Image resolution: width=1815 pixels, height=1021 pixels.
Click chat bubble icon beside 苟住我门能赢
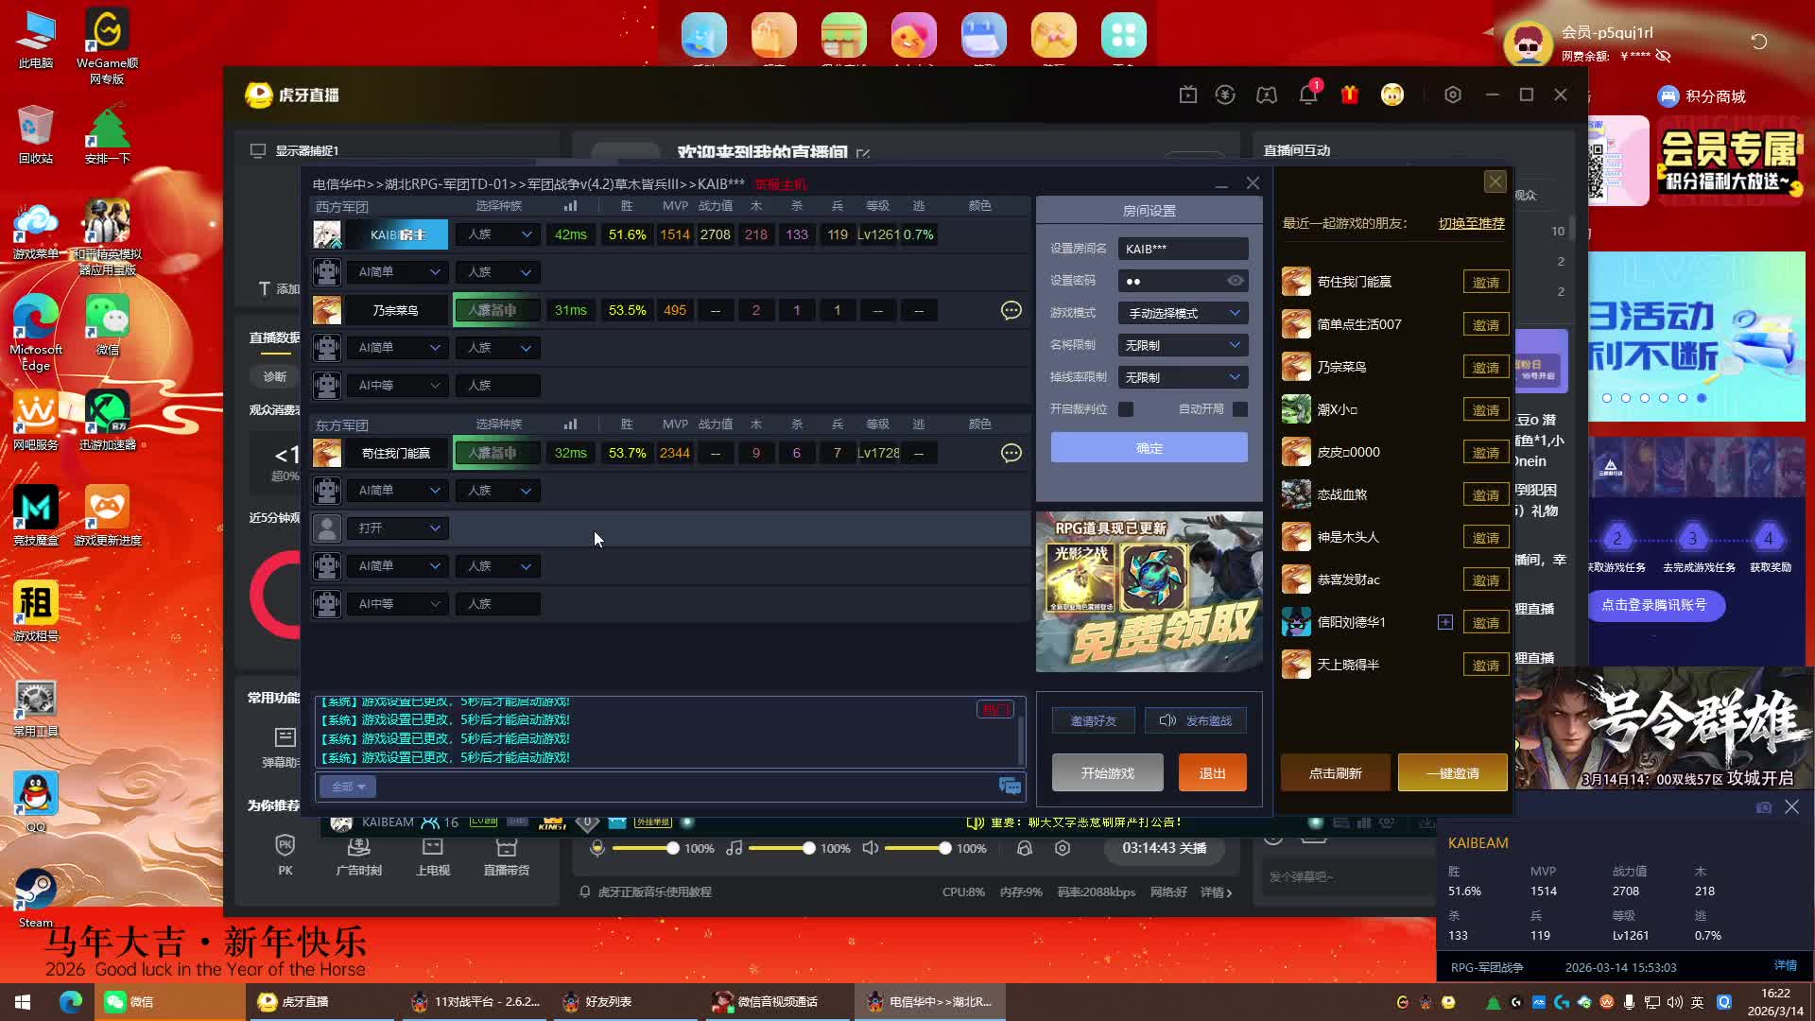1011,453
